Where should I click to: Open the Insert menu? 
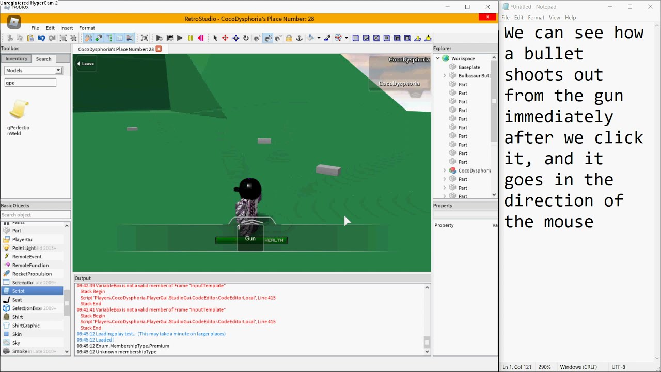coord(67,28)
